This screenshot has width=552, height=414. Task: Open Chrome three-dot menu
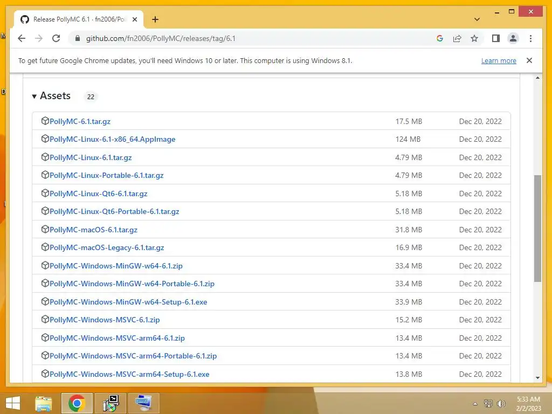click(x=530, y=38)
